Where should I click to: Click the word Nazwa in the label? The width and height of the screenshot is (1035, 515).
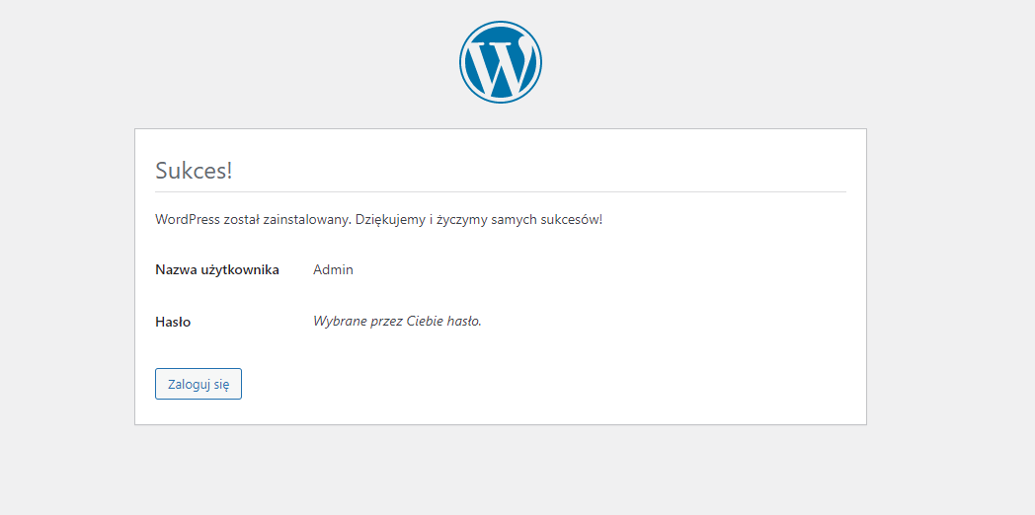tap(175, 269)
